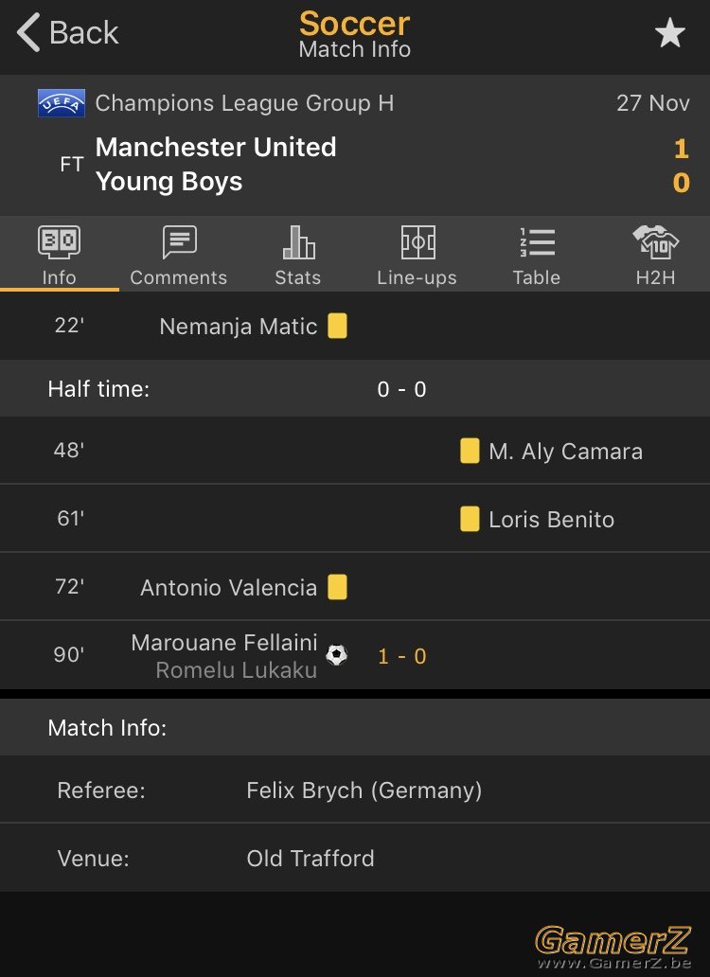Image resolution: width=710 pixels, height=977 pixels.
Task: Click Nemanja Matic's yellow card icon
Action: click(x=338, y=326)
